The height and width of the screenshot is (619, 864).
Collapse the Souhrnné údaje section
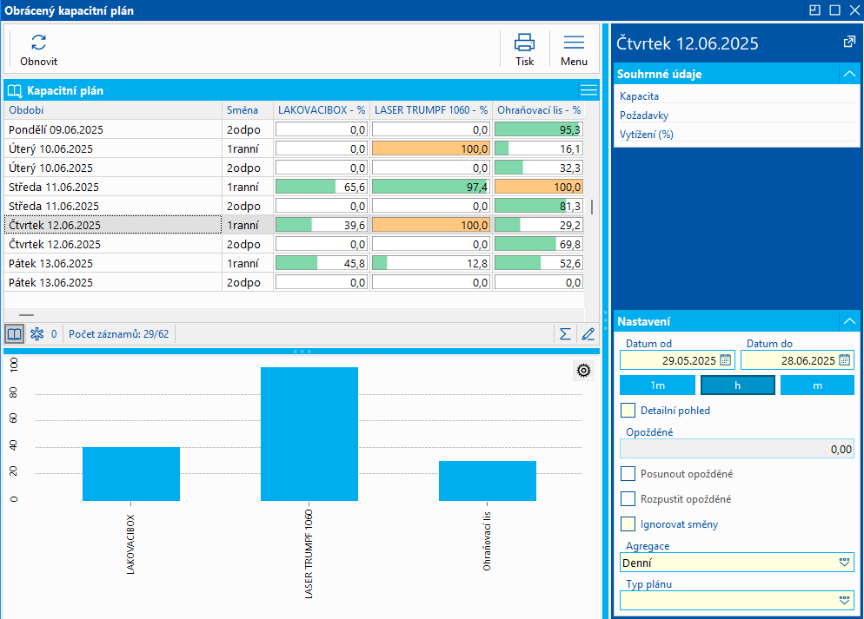tap(849, 74)
